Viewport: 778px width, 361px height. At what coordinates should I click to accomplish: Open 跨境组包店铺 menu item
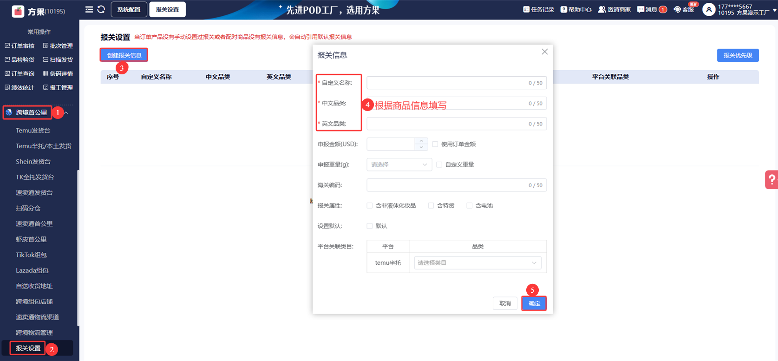click(34, 302)
